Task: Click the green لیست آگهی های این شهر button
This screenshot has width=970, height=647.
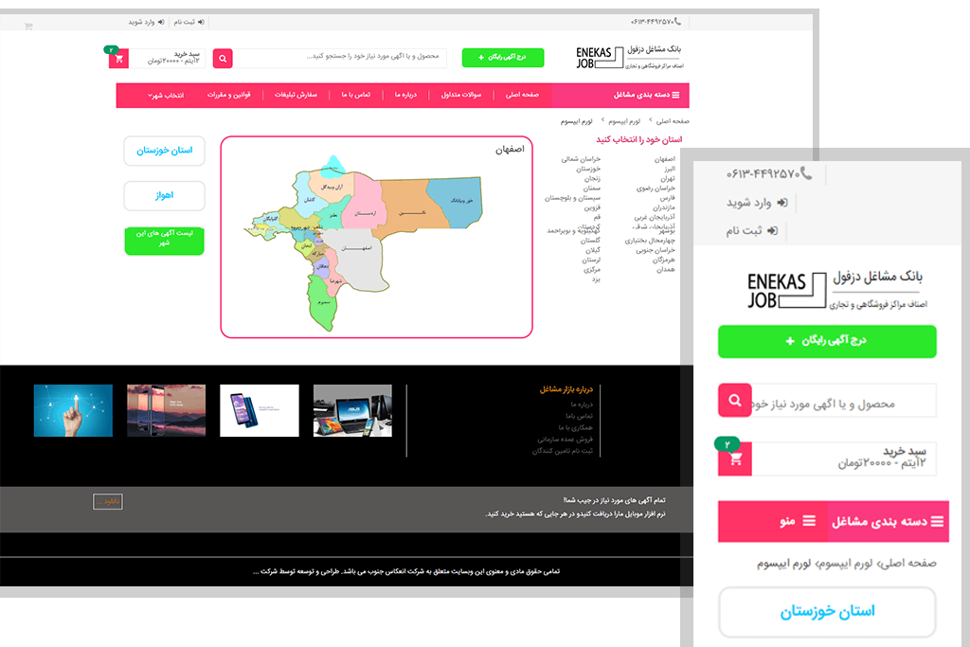Action: pyautogui.click(x=164, y=241)
